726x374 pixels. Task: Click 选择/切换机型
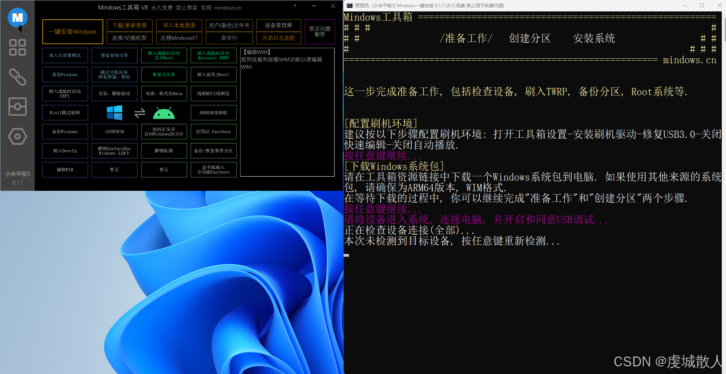(x=130, y=38)
